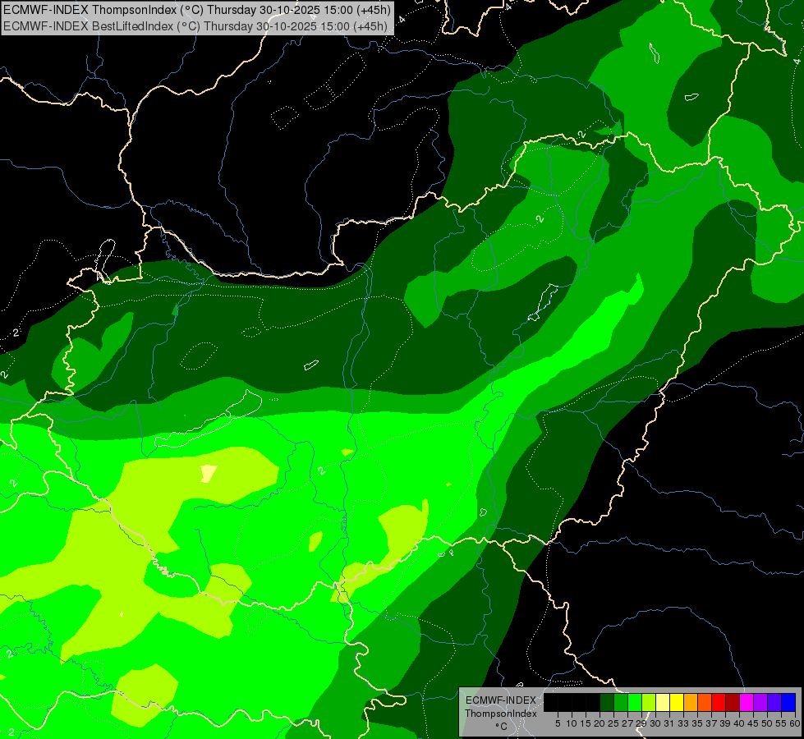Viewport: 804px width, 739px height.
Task: Click legend tick value 35
Action: (x=697, y=723)
